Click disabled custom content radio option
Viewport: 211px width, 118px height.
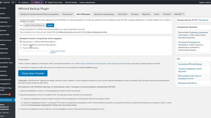coord(21,51)
